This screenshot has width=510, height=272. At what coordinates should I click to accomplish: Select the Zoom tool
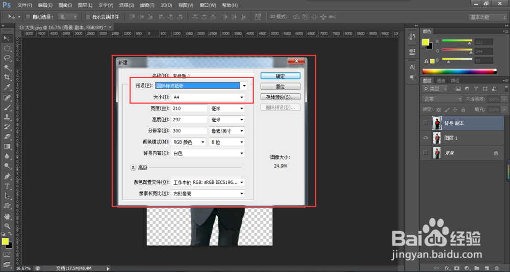[x=7, y=226]
